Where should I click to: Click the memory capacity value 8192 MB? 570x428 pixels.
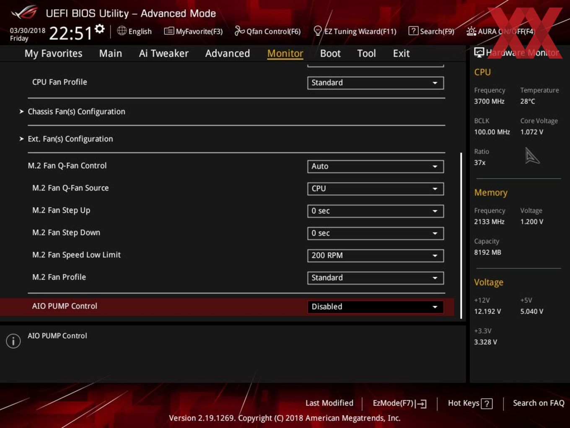tap(487, 252)
